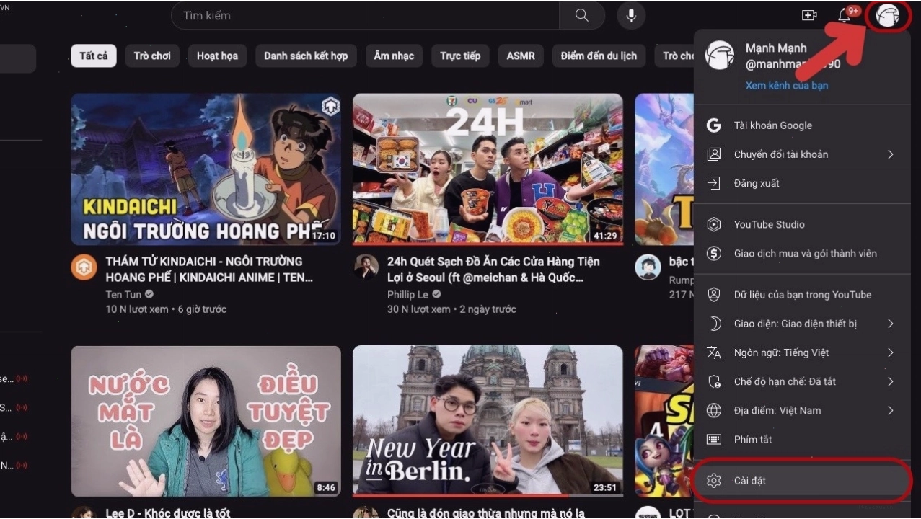Select the Hoạt họa filter chip
Viewport: 921px width, 519px height.
(x=217, y=56)
